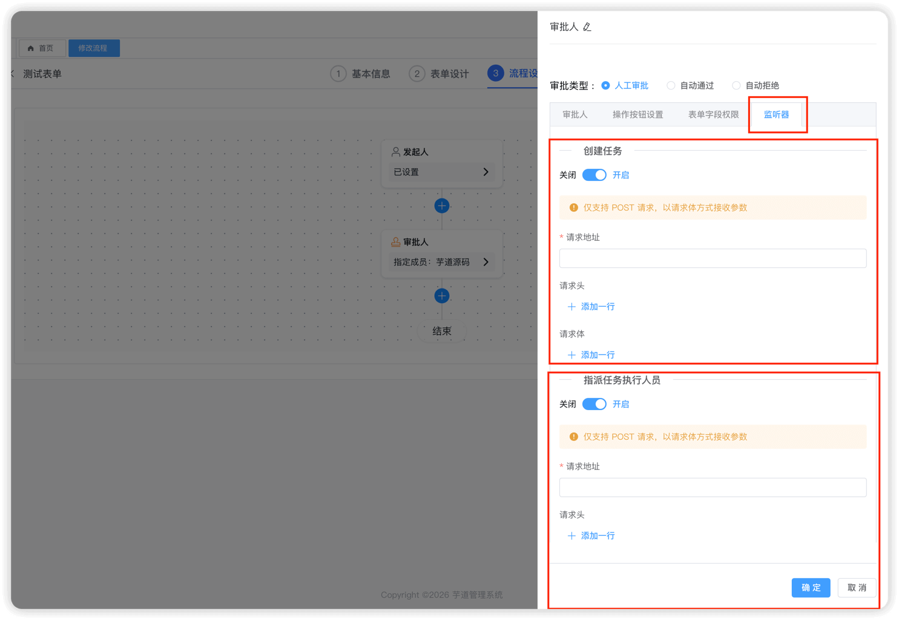Image resolution: width=899 pixels, height=620 pixels.
Task: Select the 自动通过 radio button
Action: pos(671,85)
